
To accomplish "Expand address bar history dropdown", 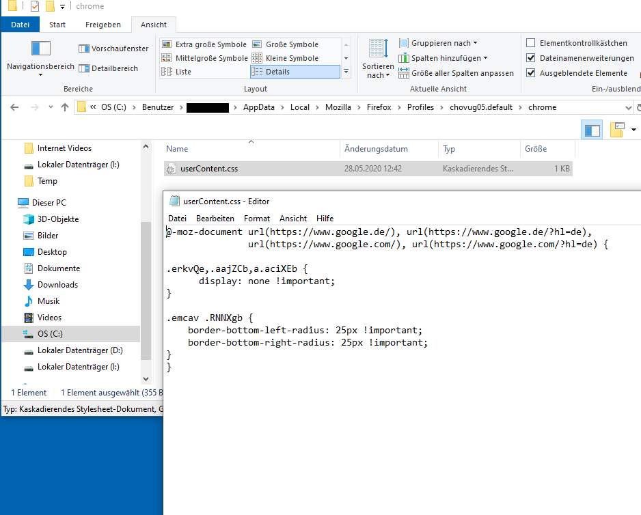I will 628,107.
